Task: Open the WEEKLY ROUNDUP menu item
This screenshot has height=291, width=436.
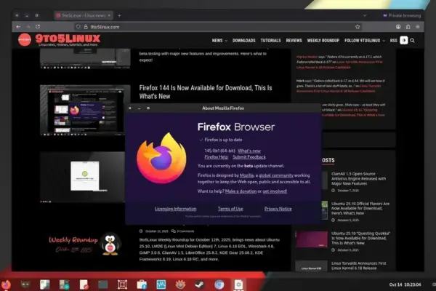Action: 323,41
